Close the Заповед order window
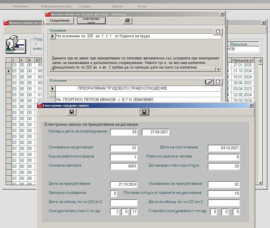 click(222, 14)
